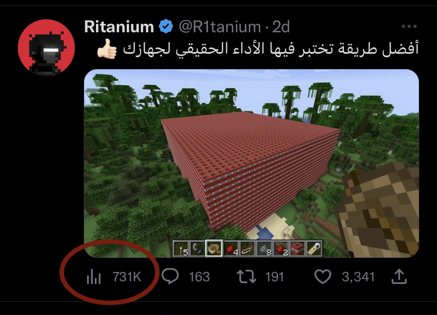Click the 731K views count

(x=127, y=277)
